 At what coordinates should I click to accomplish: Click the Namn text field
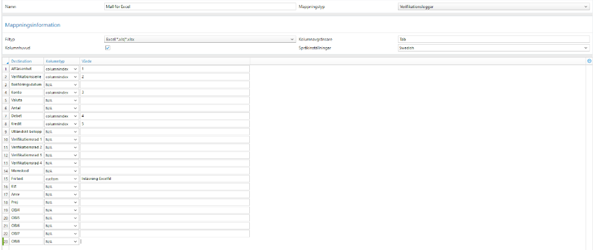click(200, 6)
